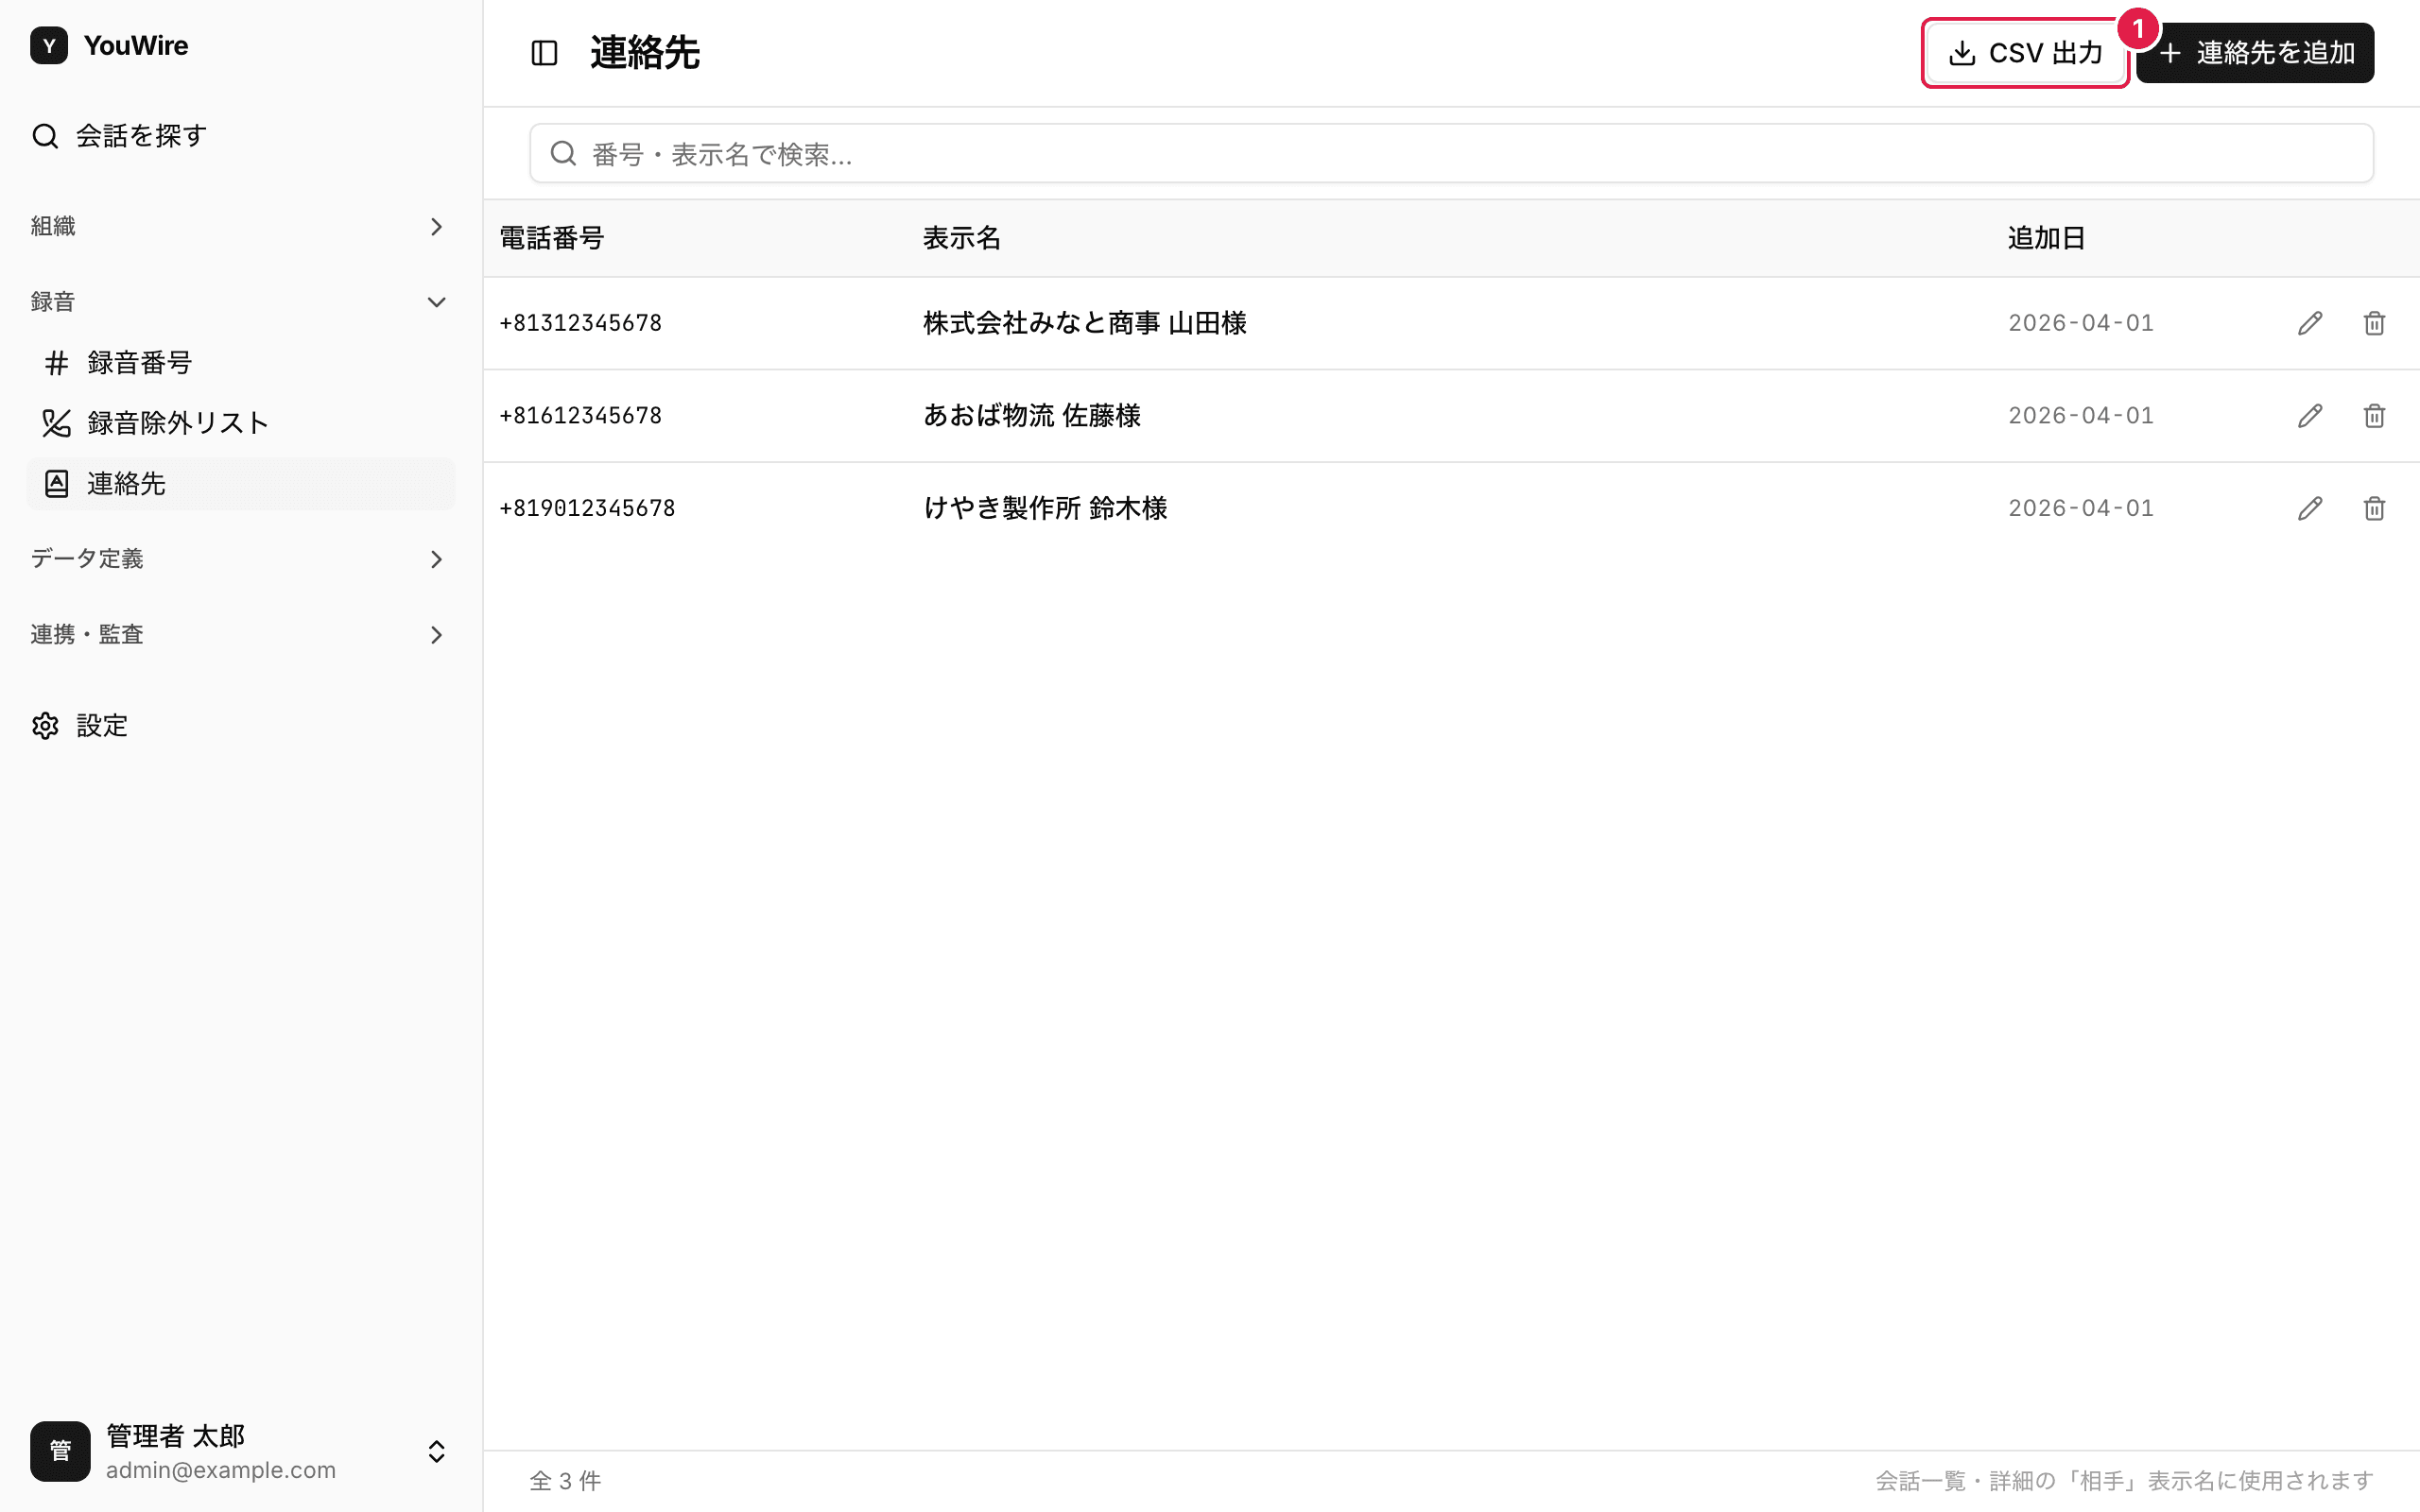Click the 電話番号 column header
The image size is (2420, 1512).
coord(552,239)
